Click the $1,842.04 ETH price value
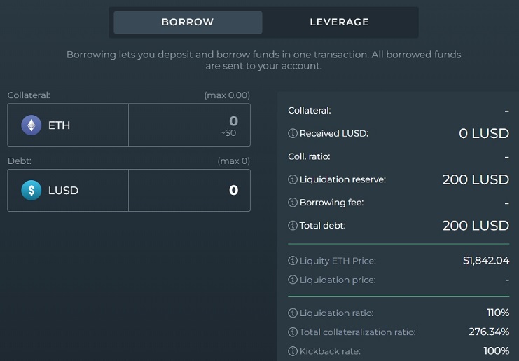The width and height of the screenshot is (519, 361). pos(485,261)
